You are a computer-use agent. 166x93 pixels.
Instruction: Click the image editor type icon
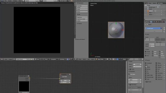[x=2, y=59]
